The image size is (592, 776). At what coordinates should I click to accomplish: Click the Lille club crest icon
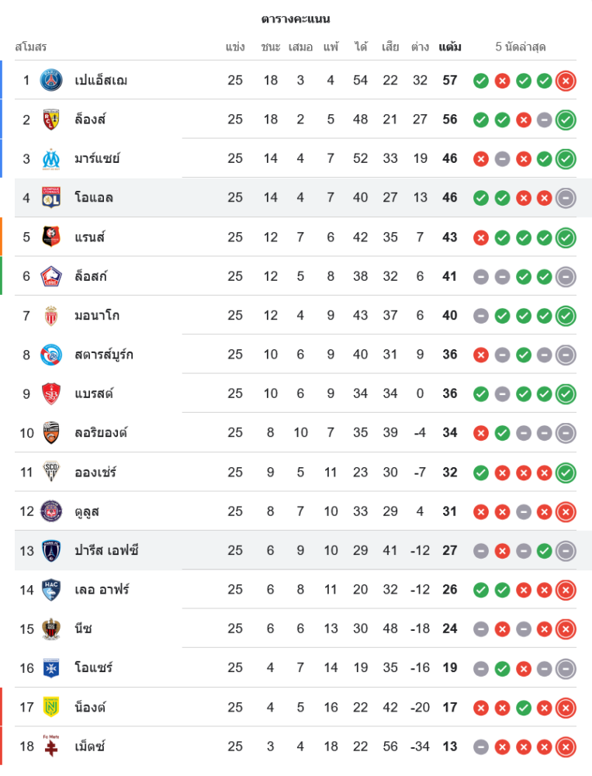51,276
